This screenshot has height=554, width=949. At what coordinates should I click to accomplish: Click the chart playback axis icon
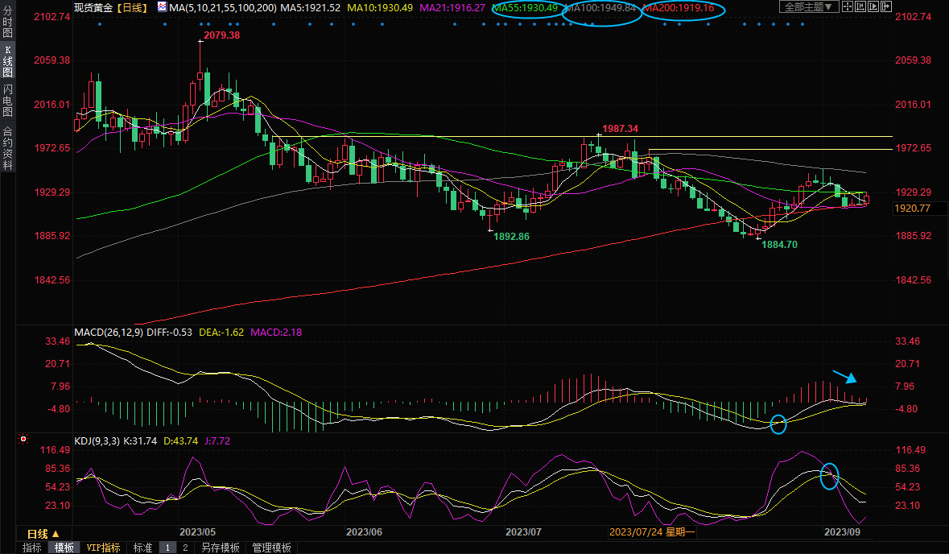point(873,6)
